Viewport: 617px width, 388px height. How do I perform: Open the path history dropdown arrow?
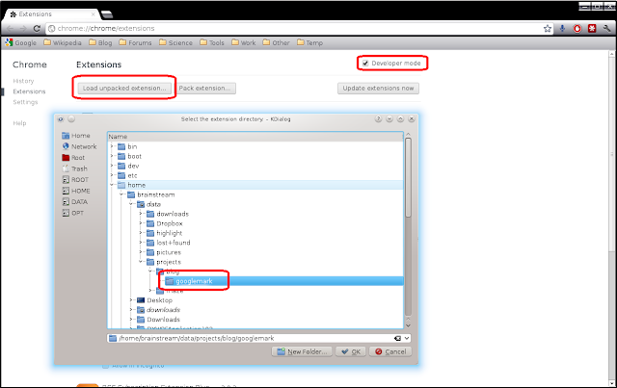[407, 338]
